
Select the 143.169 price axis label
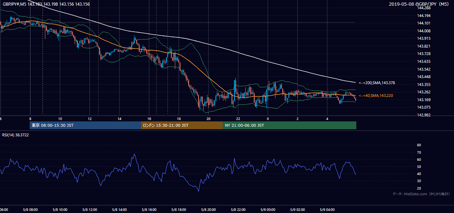click(x=423, y=100)
